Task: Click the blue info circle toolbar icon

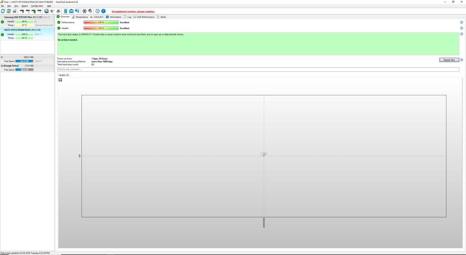Action: (103, 11)
